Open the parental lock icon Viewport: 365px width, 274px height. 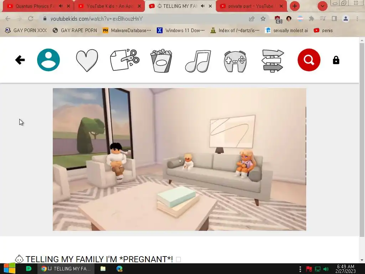336,60
